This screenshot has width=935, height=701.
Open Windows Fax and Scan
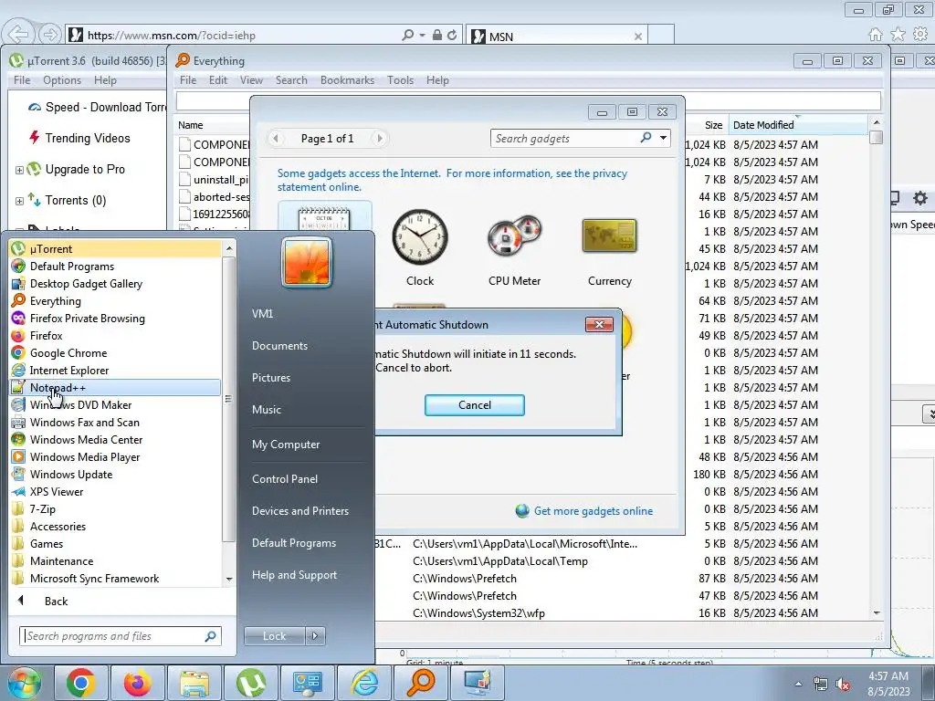point(114,422)
